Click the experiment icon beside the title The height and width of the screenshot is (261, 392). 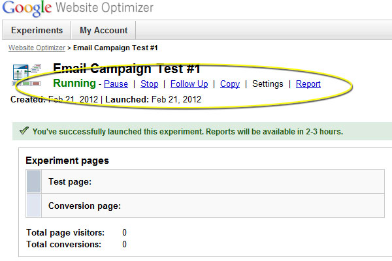click(27, 75)
